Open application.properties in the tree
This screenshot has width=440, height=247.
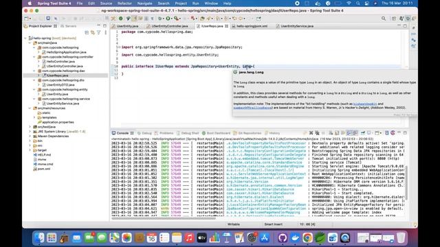click(56, 122)
